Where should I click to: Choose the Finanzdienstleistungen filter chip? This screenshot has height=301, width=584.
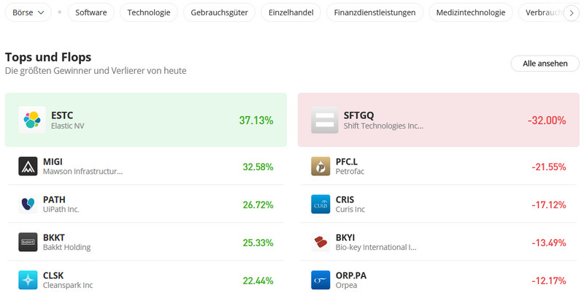click(x=374, y=12)
